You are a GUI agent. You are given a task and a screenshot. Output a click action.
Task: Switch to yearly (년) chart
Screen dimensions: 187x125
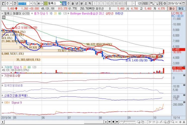(x=77, y=4)
